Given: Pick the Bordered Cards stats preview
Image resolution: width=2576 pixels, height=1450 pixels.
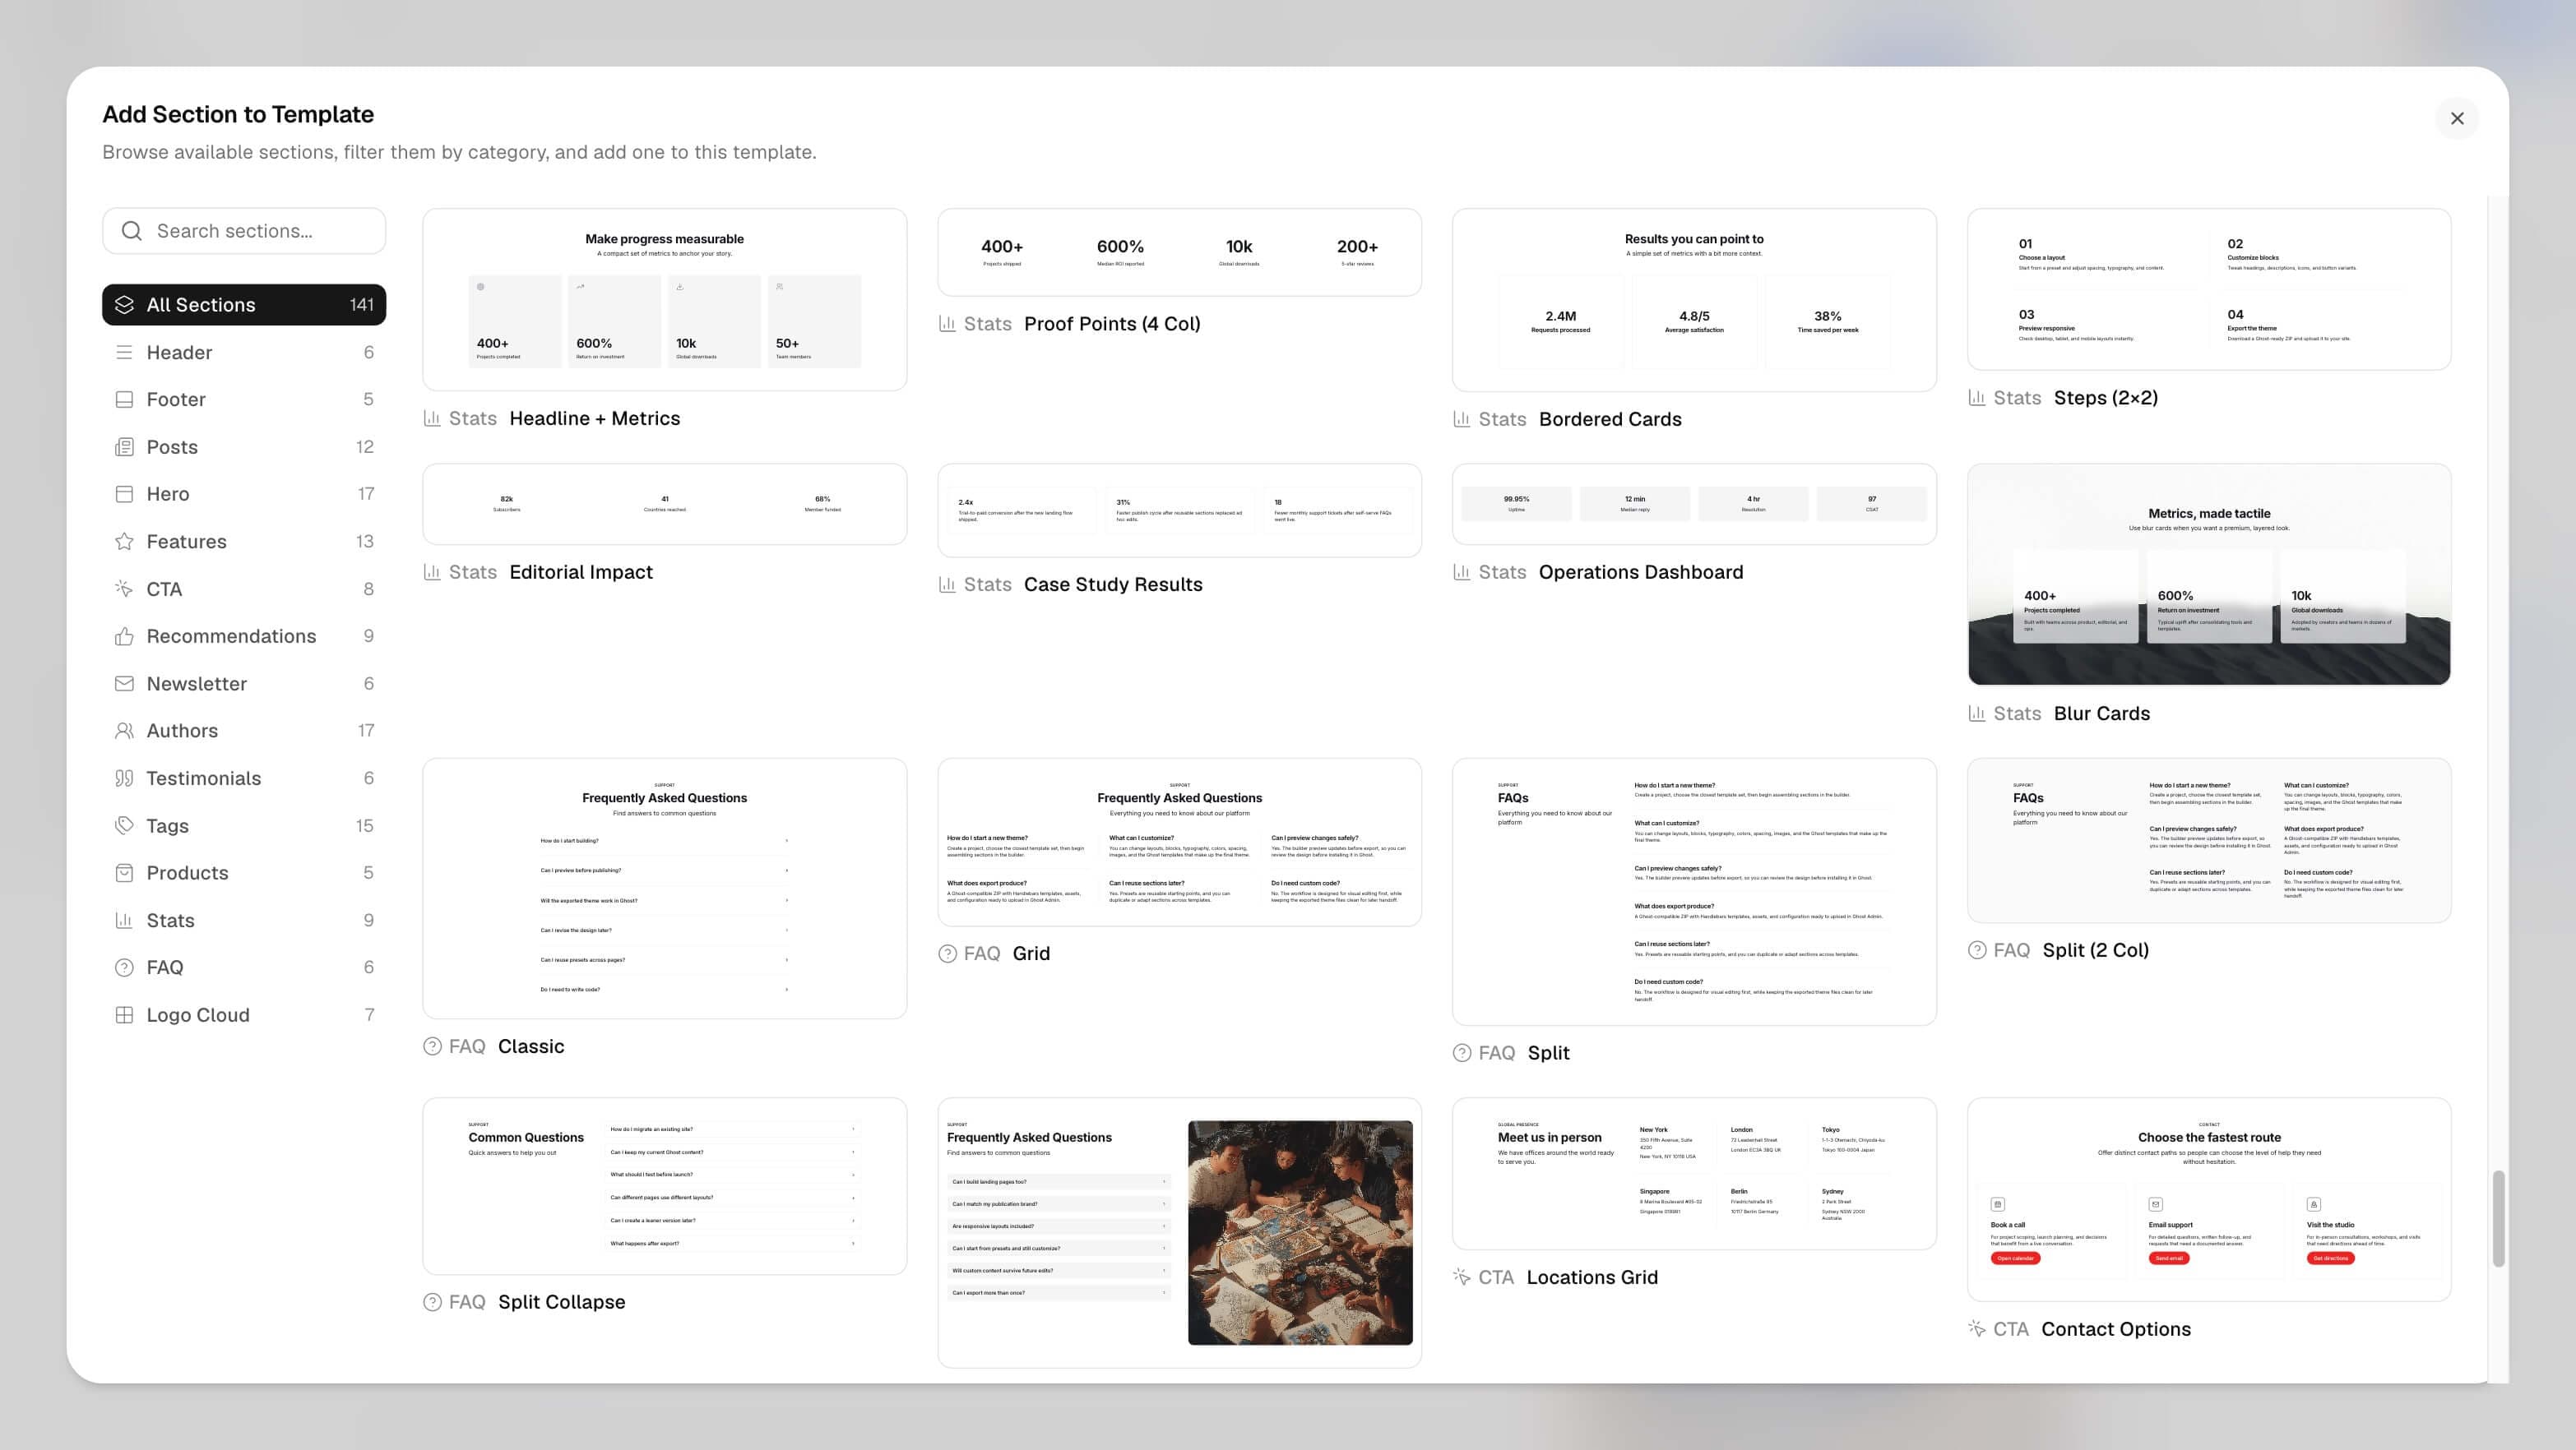Looking at the screenshot, I should (x=1694, y=300).
